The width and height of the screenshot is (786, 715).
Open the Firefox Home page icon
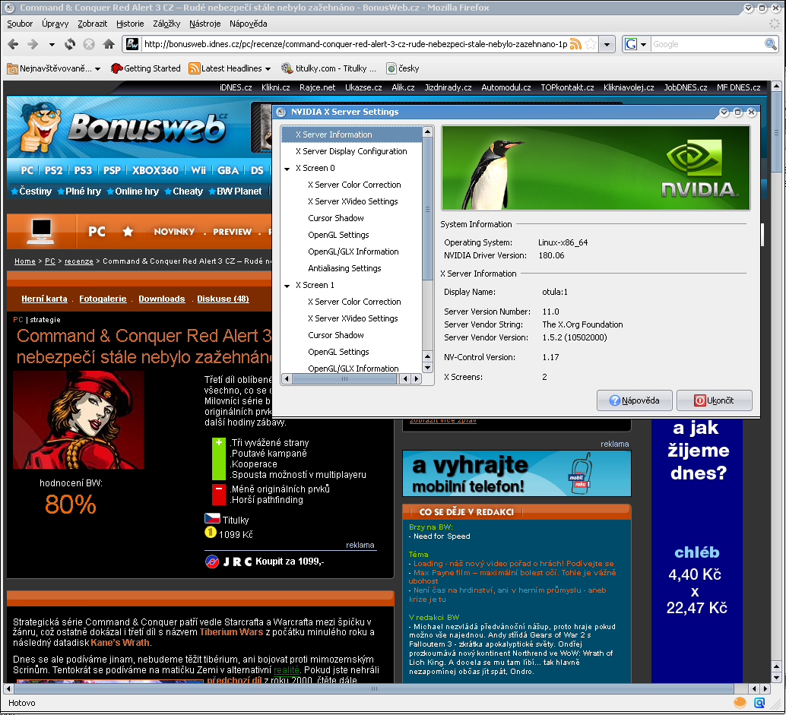tap(109, 44)
